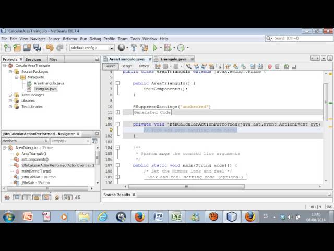The width and height of the screenshot is (334, 251).
Task: Toggle Fully Qualified Names in Navigator toolbar
Action: [x=57, y=197]
